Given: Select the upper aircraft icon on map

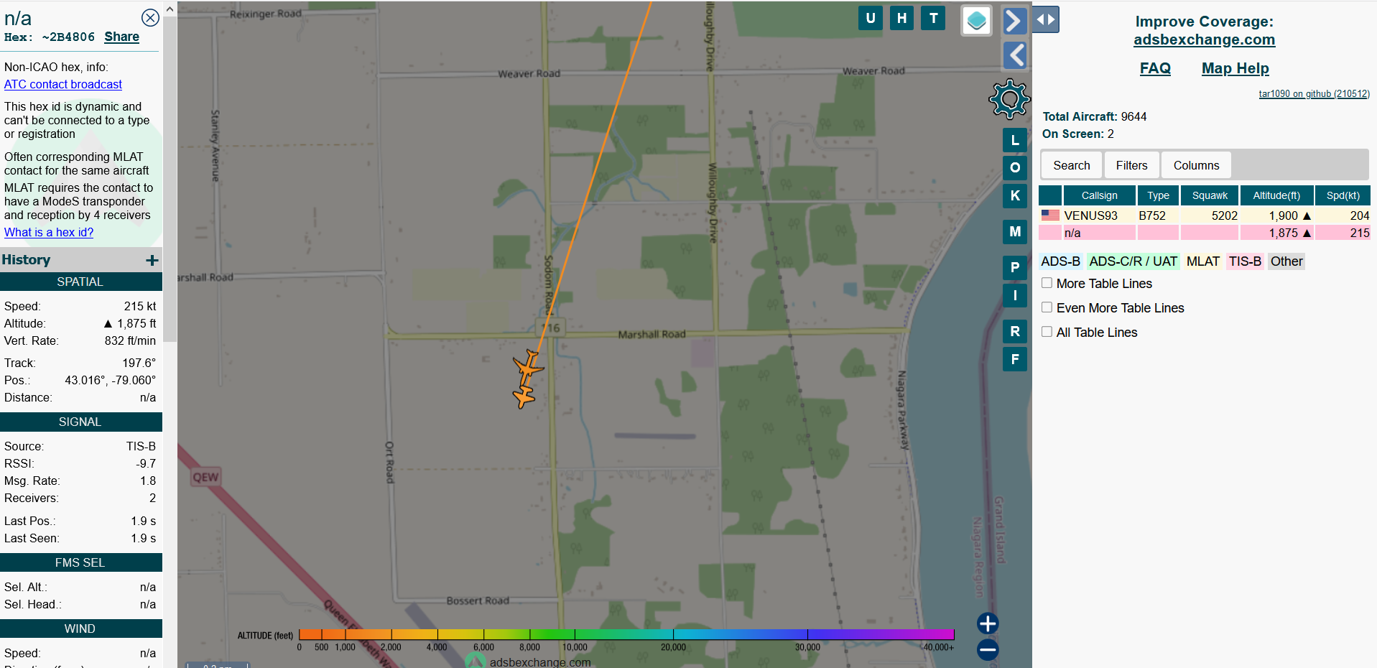Looking at the screenshot, I should pos(529,367).
